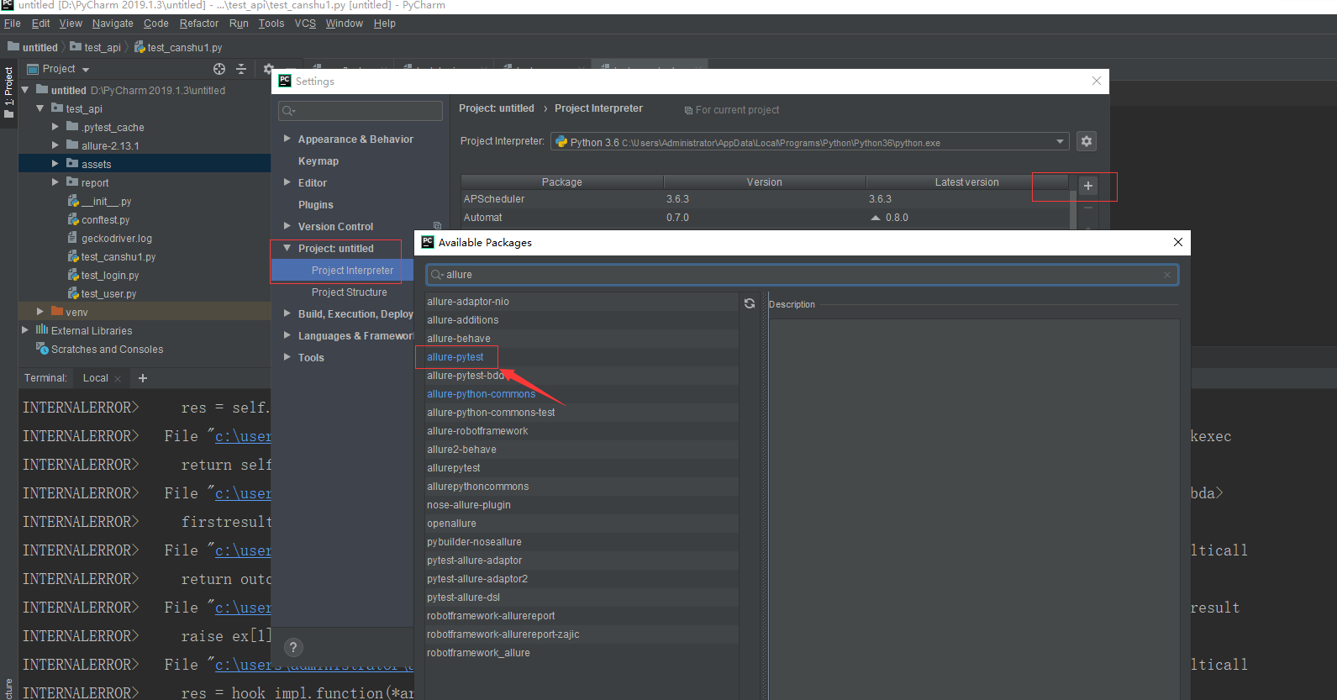Viewport: 1337px width, 700px height.
Task: Open the Navigate menu
Action: 113,24
